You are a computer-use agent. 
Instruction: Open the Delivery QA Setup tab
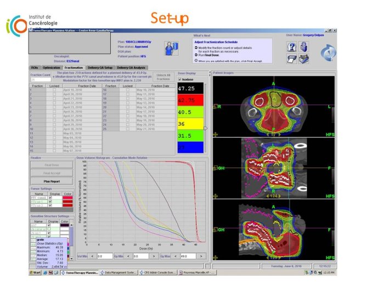(100, 68)
